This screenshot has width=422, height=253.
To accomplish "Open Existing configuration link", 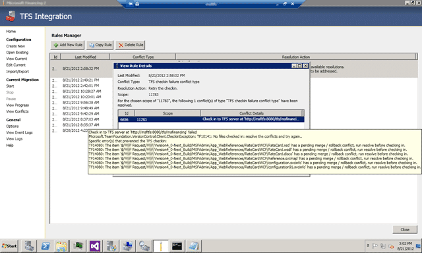I will 17,53.
